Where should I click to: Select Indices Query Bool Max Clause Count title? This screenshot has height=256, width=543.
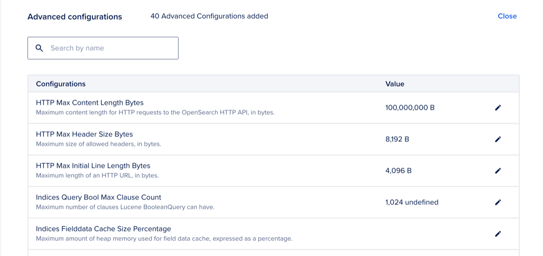point(99,197)
